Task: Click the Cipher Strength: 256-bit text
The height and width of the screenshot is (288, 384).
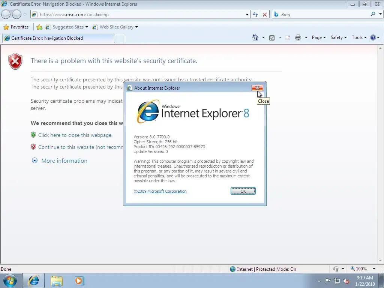Action: tap(156, 142)
